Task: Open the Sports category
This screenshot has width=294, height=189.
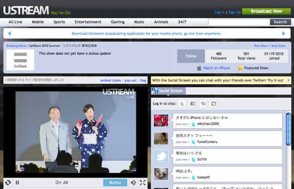Action: tap(59, 22)
